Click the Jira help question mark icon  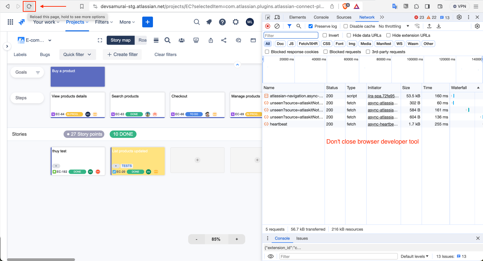(x=222, y=22)
